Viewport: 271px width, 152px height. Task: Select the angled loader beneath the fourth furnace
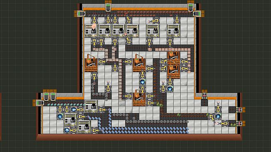tap(129, 41)
